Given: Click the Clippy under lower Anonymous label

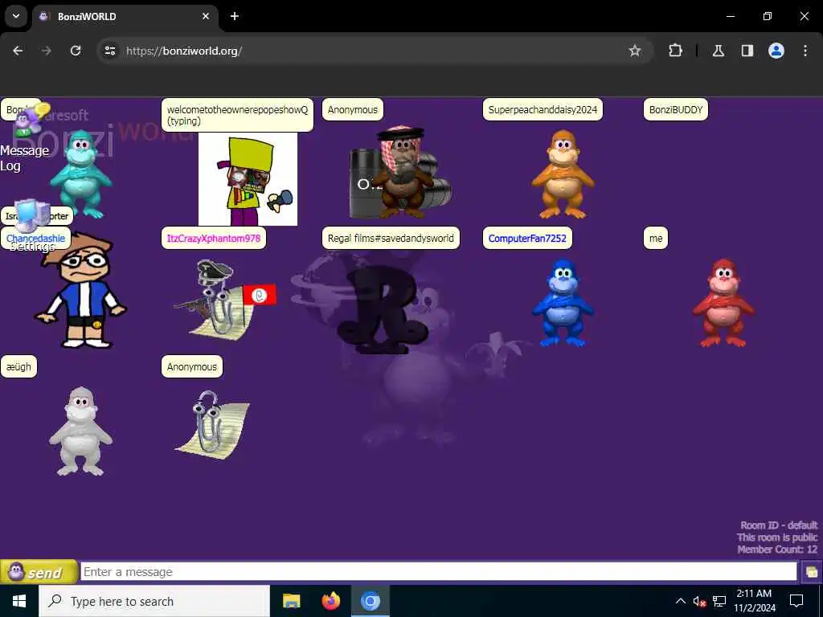Looking at the screenshot, I should coord(212,425).
